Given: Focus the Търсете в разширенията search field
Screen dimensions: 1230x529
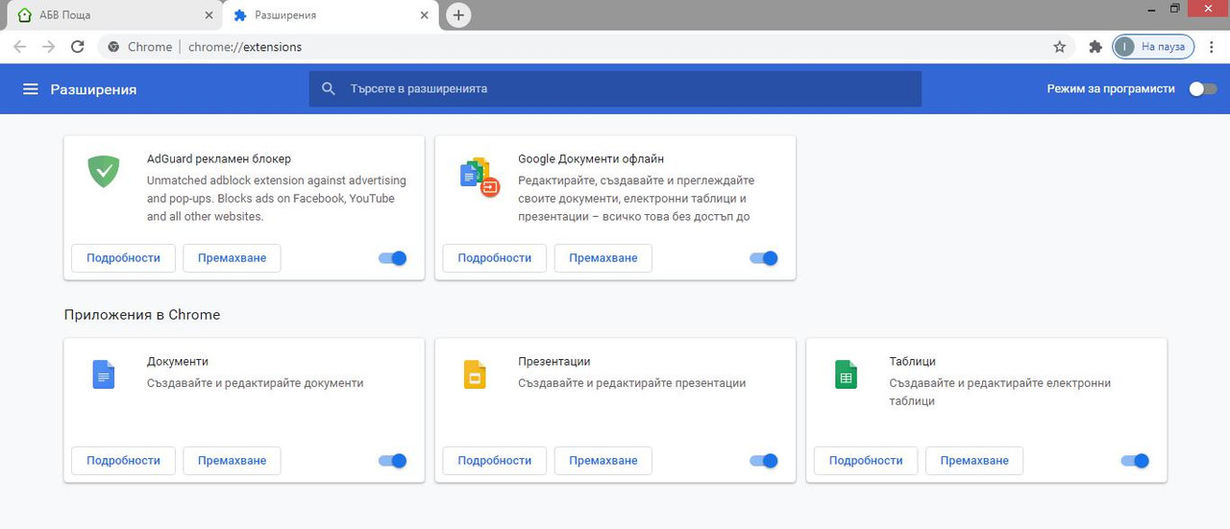Looking at the screenshot, I should (615, 88).
